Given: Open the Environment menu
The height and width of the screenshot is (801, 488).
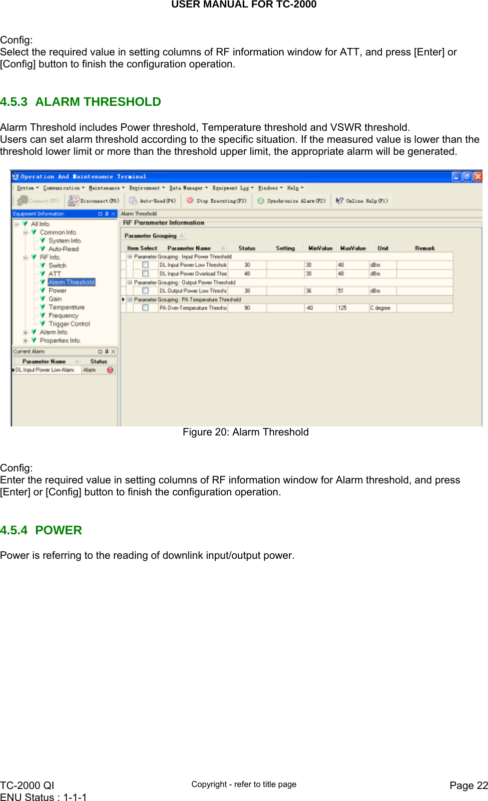Looking at the screenshot, I should (147, 188).
